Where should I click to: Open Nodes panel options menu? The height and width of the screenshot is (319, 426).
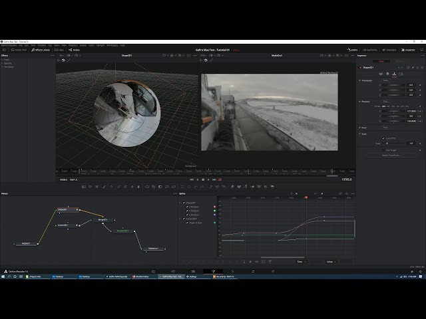[174, 193]
